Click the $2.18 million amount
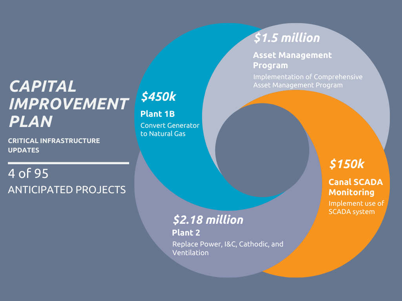Viewport: 402px width, 301px height. [208, 219]
